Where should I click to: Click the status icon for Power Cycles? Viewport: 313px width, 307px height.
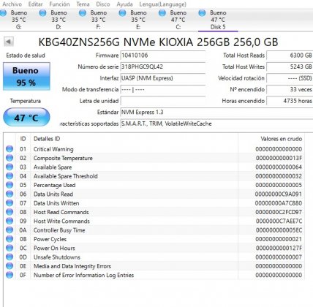click(x=10, y=239)
